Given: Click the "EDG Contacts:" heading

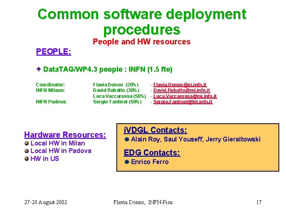Looking at the screenshot, I should click(152, 153).
